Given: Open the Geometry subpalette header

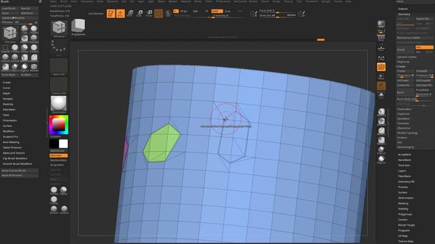Looking at the screenshot, I should pyautogui.click(x=404, y=14).
